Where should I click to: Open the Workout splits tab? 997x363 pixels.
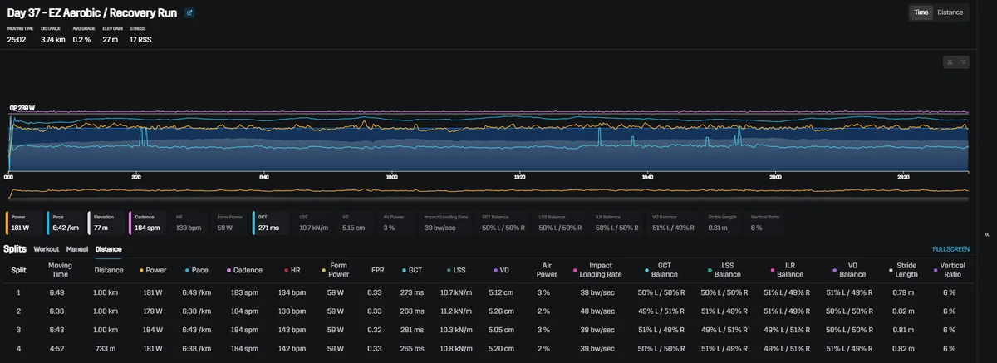[47, 248]
